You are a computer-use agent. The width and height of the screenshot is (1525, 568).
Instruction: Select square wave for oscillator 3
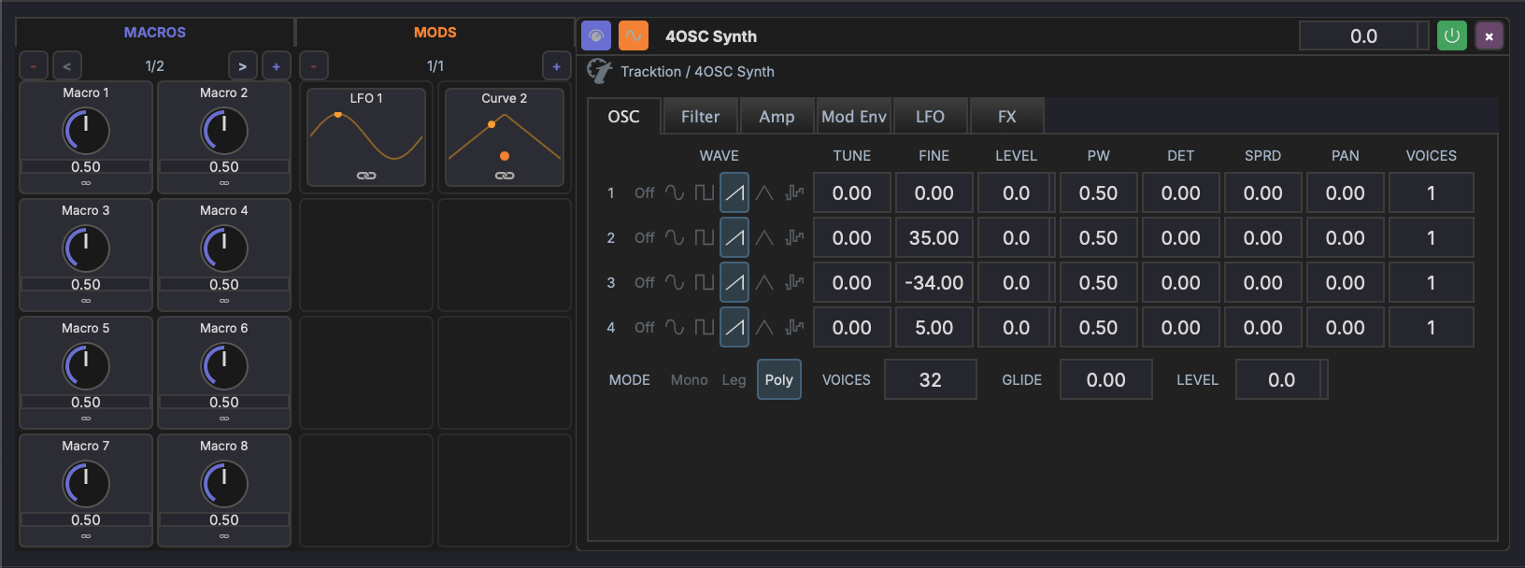(x=705, y=283)
